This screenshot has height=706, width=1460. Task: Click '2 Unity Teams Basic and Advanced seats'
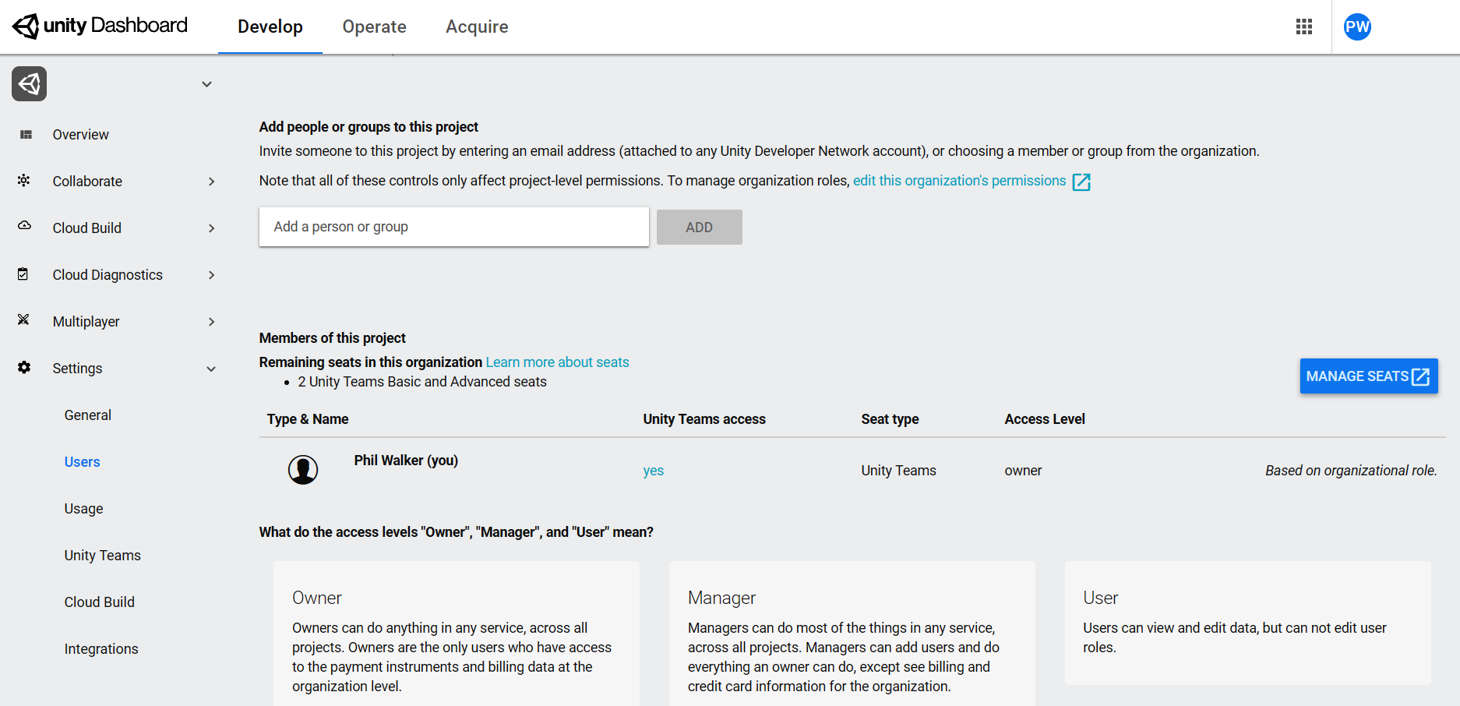(422, 382)
